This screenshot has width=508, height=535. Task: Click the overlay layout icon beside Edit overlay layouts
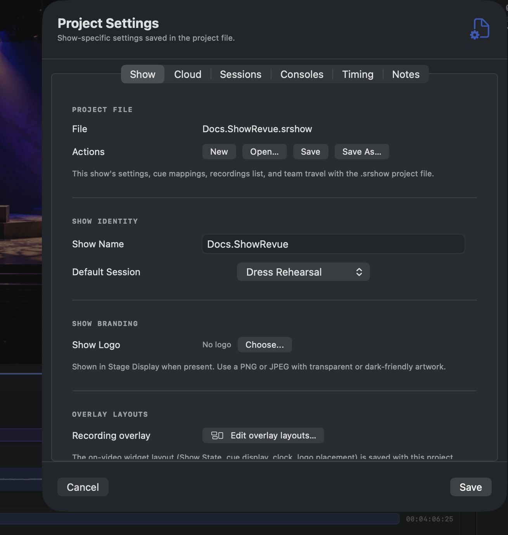[x=217, y=435]
